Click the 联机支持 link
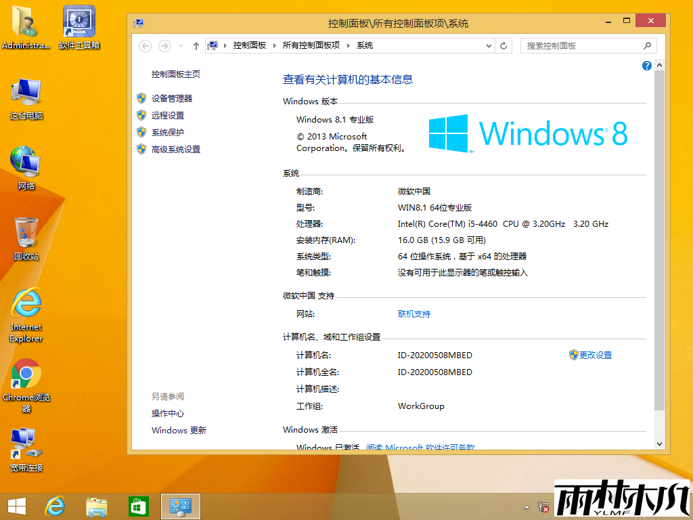Viewport: 693px width, 520px height. coord(414,313)
